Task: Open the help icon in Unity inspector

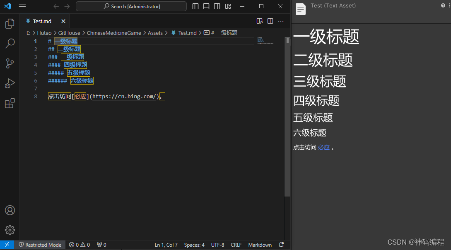Action: pyautogui.click(x=443, y=5)
